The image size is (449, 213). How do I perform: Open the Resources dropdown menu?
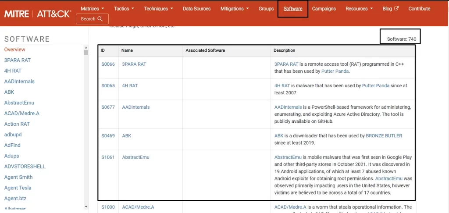359,9
